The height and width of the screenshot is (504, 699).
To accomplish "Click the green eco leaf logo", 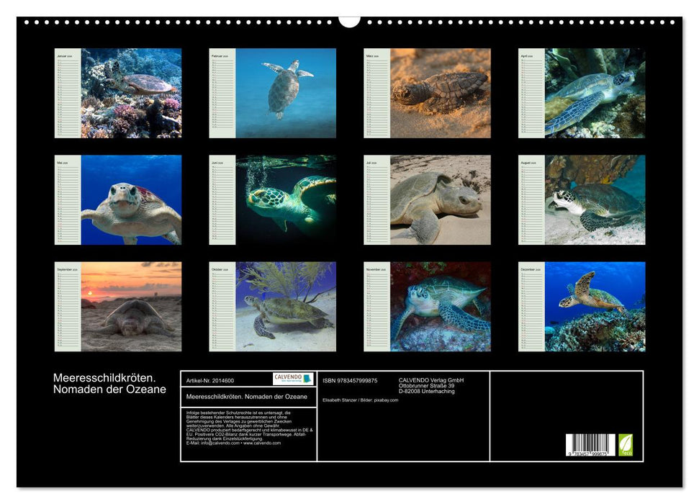I will pyautogui.click(x=626, y=444).
